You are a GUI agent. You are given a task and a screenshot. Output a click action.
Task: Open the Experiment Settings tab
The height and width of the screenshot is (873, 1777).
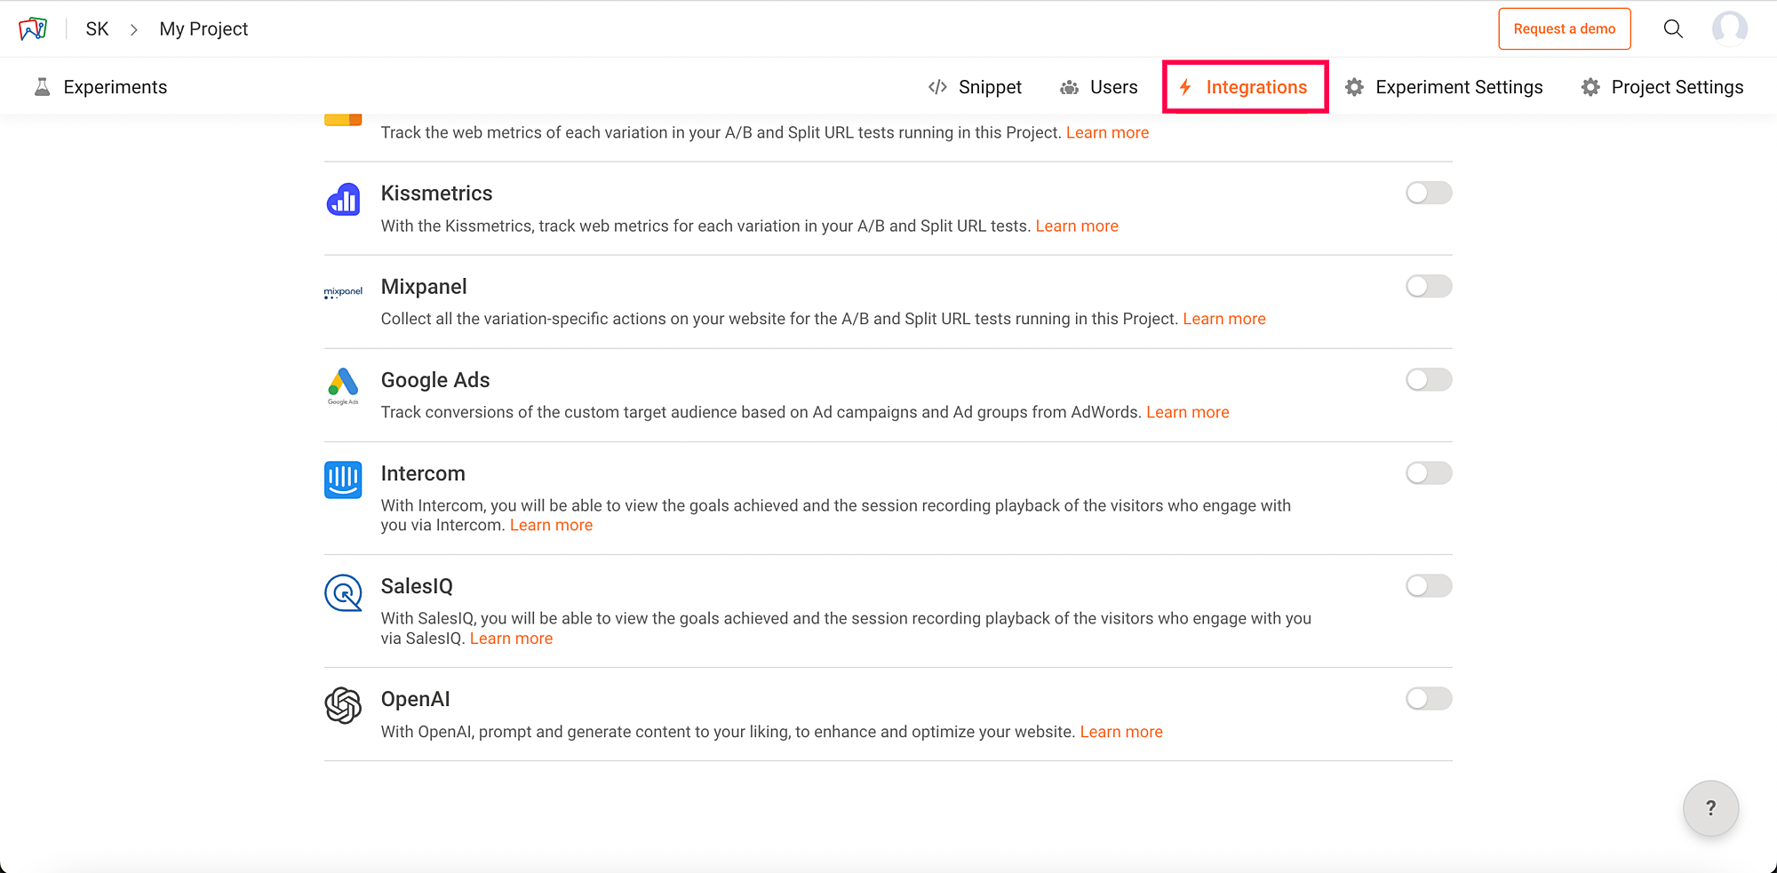coord(1444,87)
